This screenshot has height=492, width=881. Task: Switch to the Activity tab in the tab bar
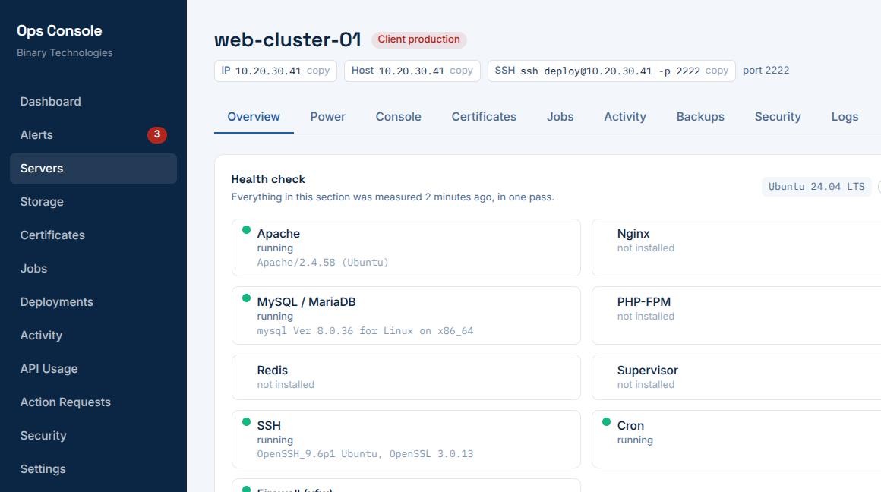625,117
